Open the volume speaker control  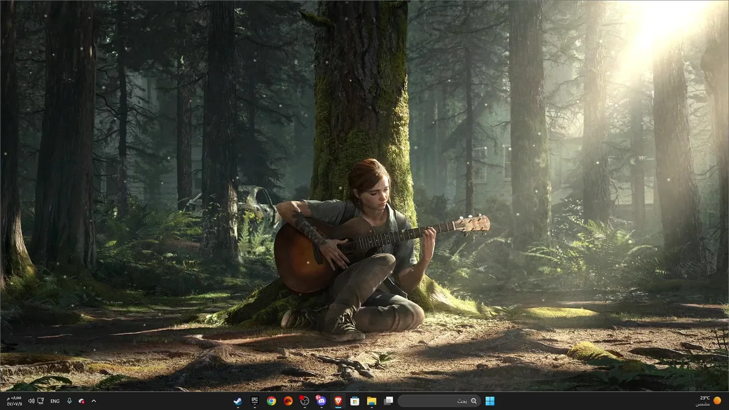click(31, 401)
